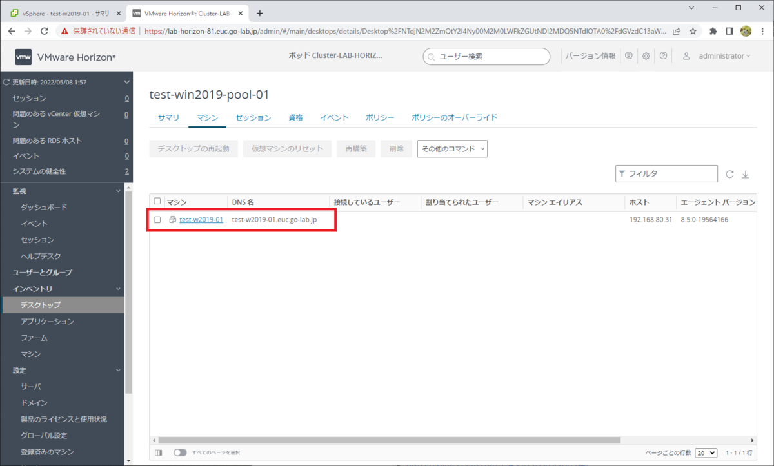Click the machine icon beside test-w2019-01

point(173,220)
